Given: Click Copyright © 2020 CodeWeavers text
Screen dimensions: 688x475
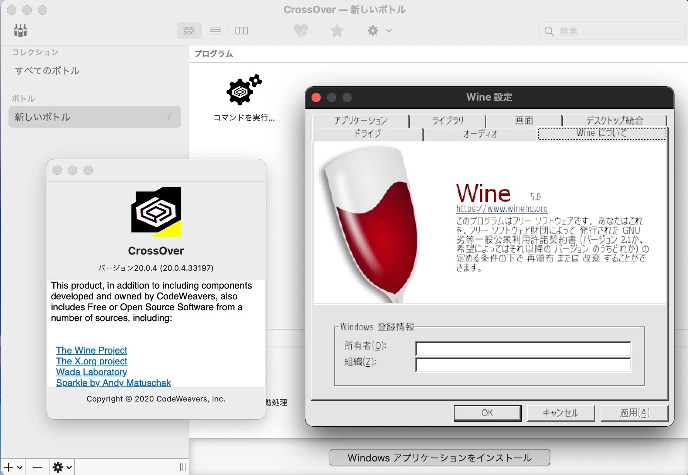Looking at the screenshot, I should [156, 399].
